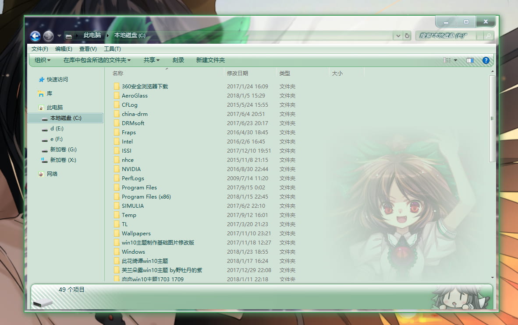The height and width of the screenshot is (325, 518).
Task: Toggle the preview pane icon on toolbar
Action: coord(470,60)
